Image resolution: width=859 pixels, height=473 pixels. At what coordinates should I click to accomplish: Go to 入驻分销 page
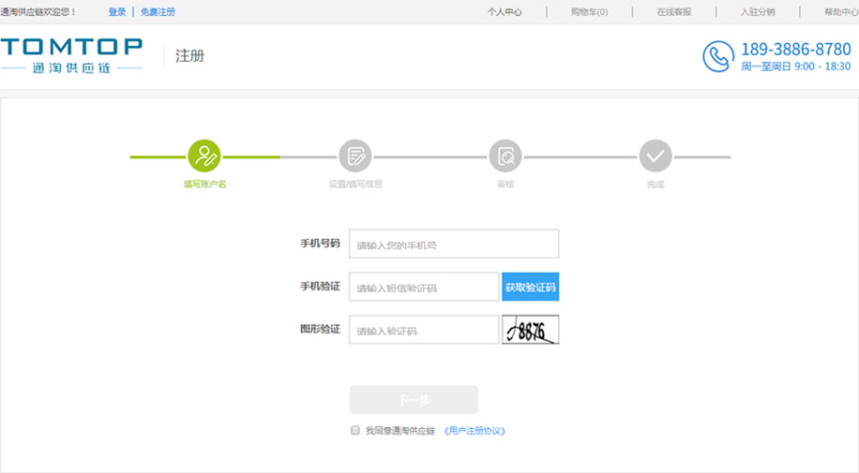(x=758, y=12)
